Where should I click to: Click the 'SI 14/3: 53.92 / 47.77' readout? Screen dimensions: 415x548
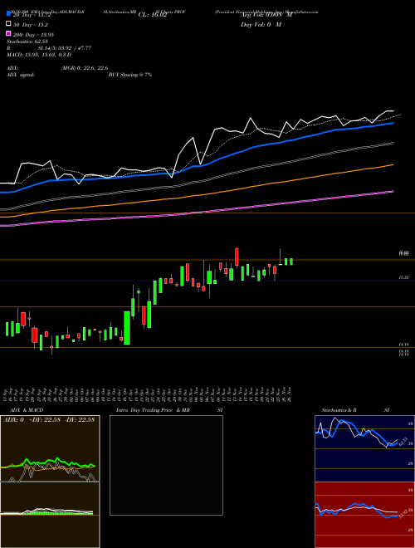pos(65,48)
